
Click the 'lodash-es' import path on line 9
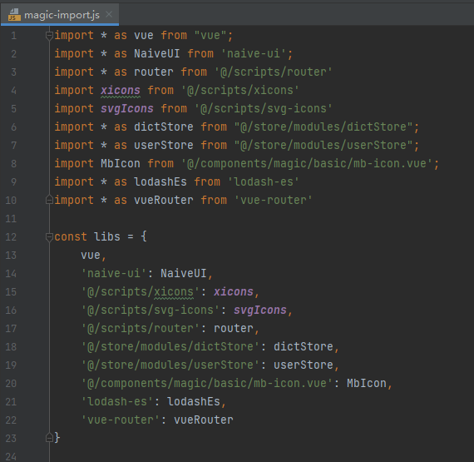263,181
